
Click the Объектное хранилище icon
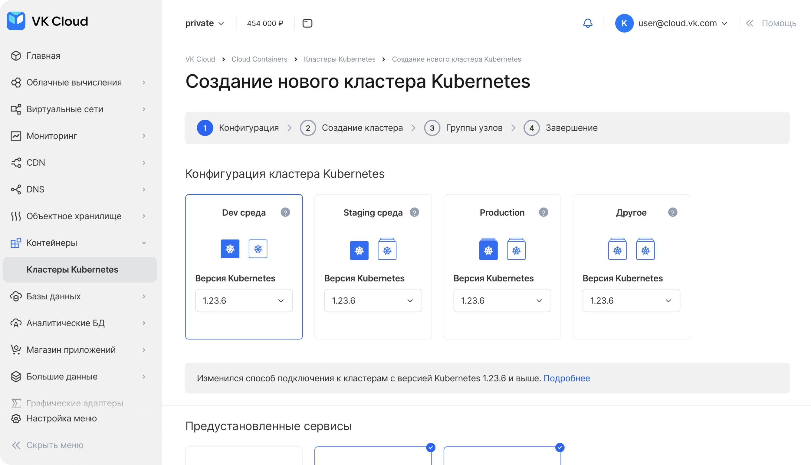coord(16,216)
